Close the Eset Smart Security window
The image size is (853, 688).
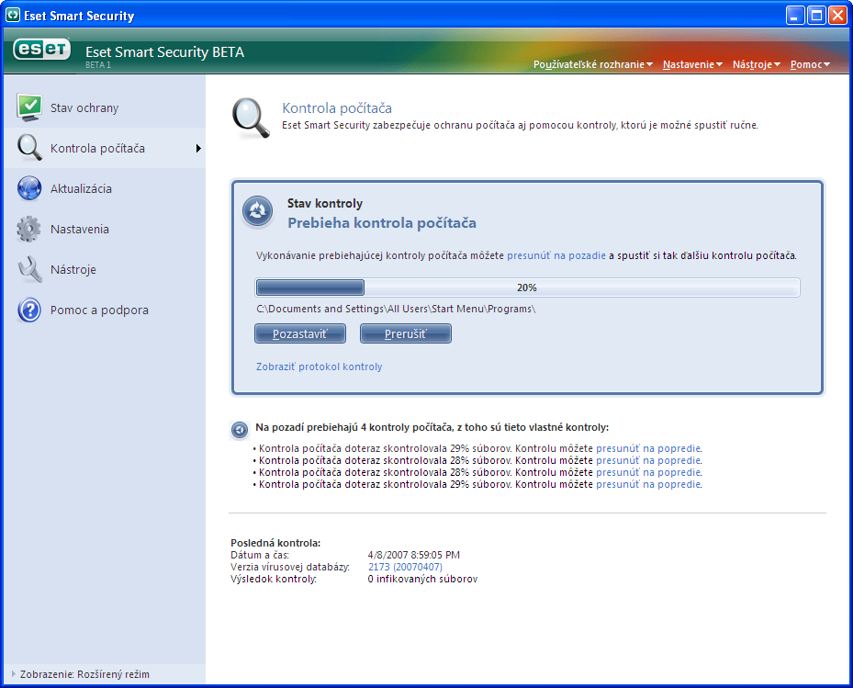(837, 16)
